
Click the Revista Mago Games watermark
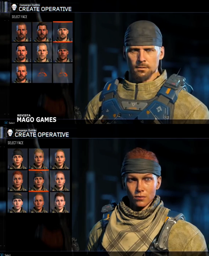pos(37,118)
